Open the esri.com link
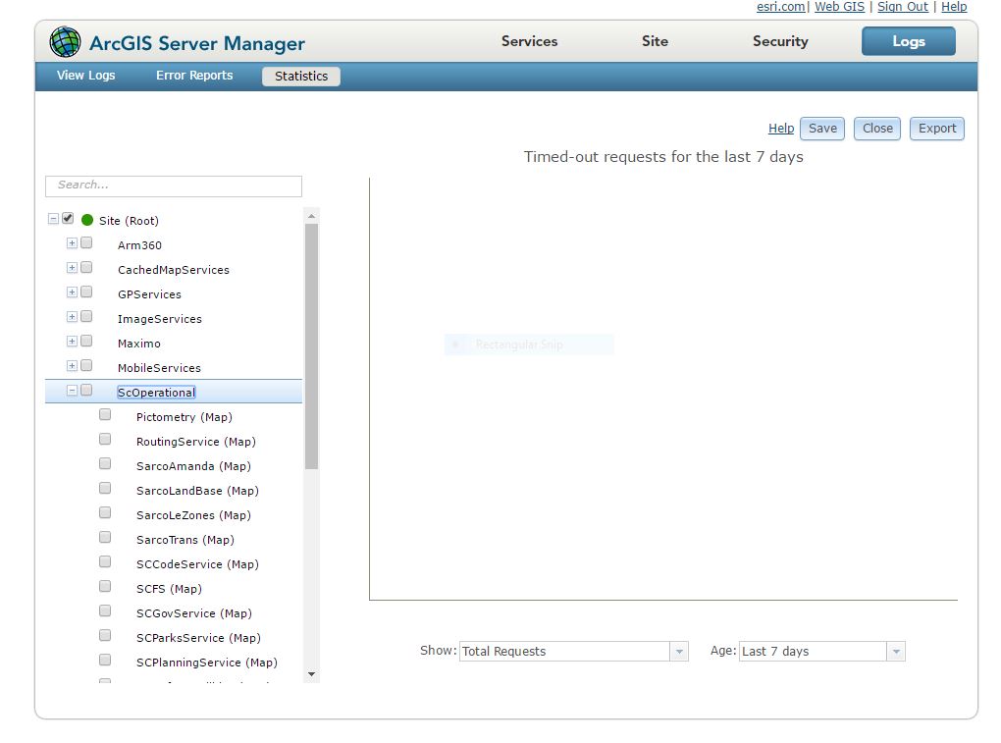Image resolution: width=1001 pixels, height=743 pixels. [781, 7]
